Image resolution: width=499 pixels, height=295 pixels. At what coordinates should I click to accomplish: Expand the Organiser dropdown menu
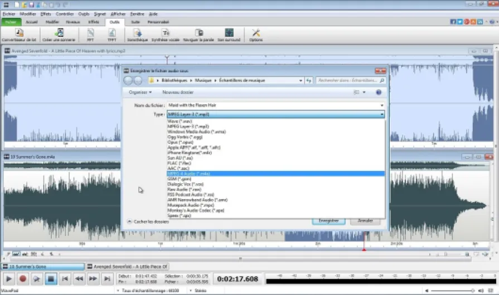139,92
